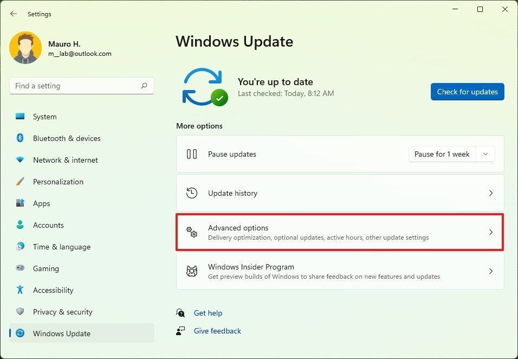The image size is (518, 359).
Task: Click the Apps icon in sidebar
Action: tap(20, 203)
